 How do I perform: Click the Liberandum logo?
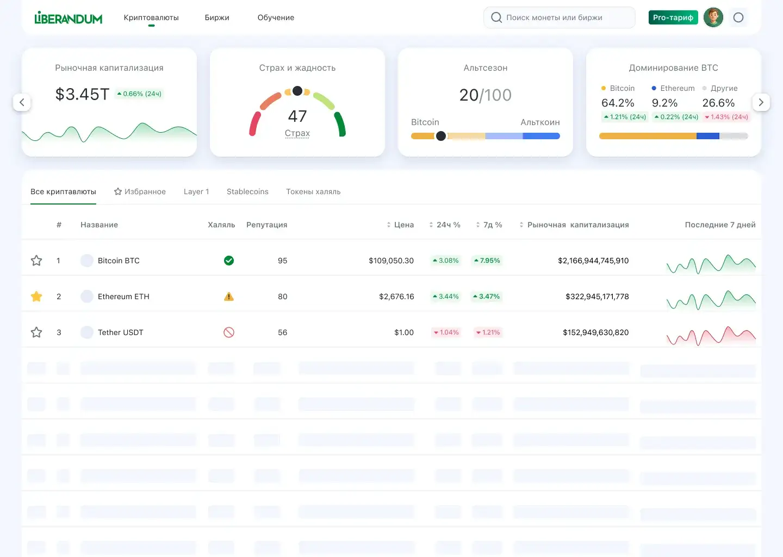(69, 18)
